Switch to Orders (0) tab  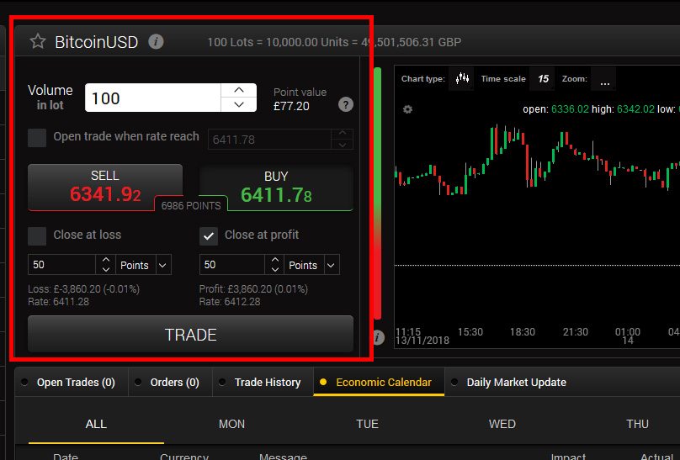(171, 382)
